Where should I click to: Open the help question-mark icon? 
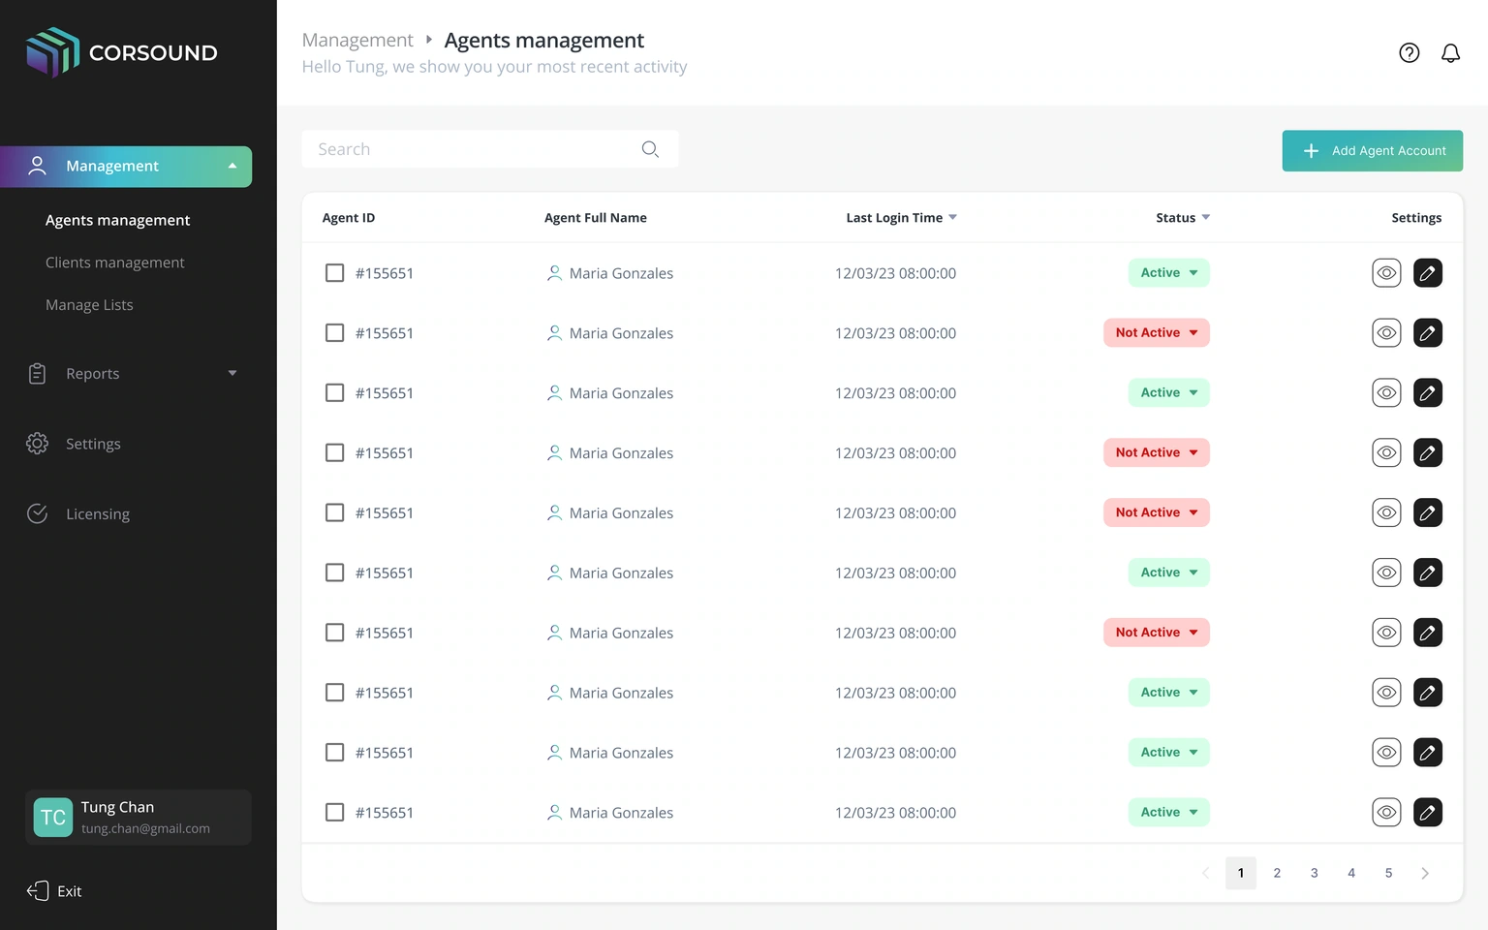coord(1410,53)
